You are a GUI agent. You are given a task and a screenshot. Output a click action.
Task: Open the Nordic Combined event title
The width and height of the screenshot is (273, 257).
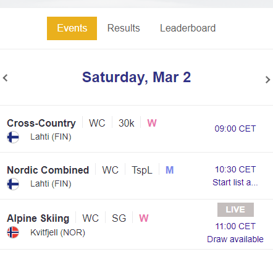[x=48, y=170]
